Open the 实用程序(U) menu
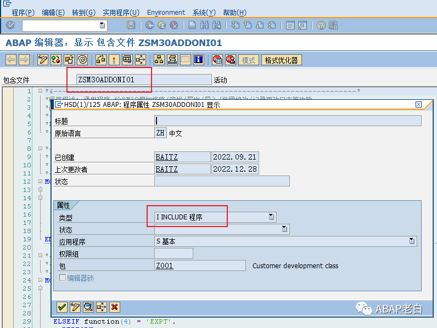 (121, 13)
